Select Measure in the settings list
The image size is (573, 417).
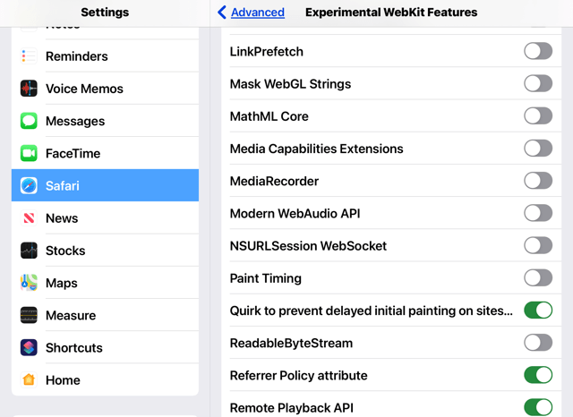point(105,315)
